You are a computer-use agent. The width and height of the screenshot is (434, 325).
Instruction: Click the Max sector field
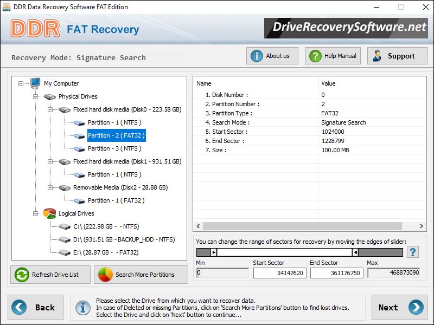click(394, 273)
